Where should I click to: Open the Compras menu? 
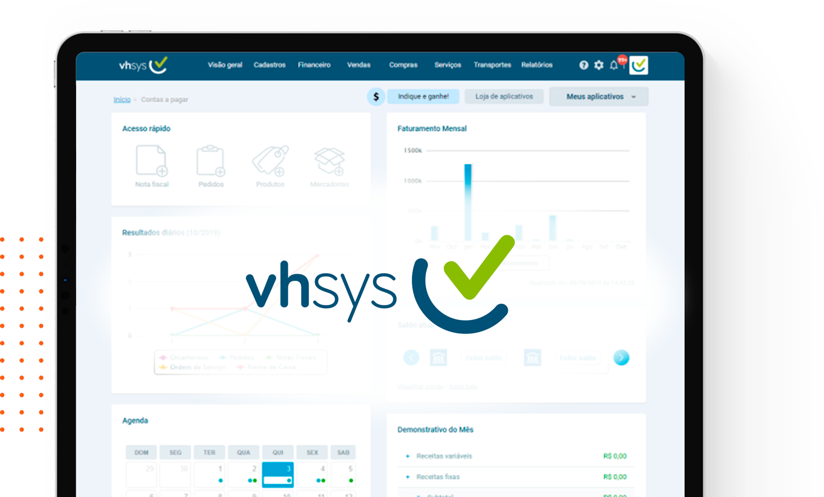point(403,65)
